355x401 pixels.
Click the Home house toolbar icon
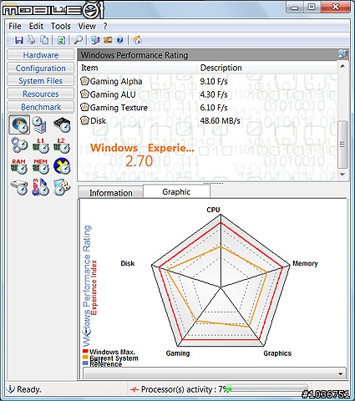137,40
